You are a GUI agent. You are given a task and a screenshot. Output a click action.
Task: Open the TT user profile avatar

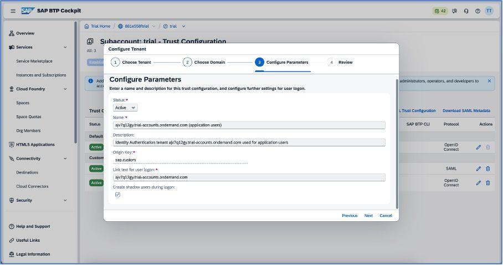point(489,11)
